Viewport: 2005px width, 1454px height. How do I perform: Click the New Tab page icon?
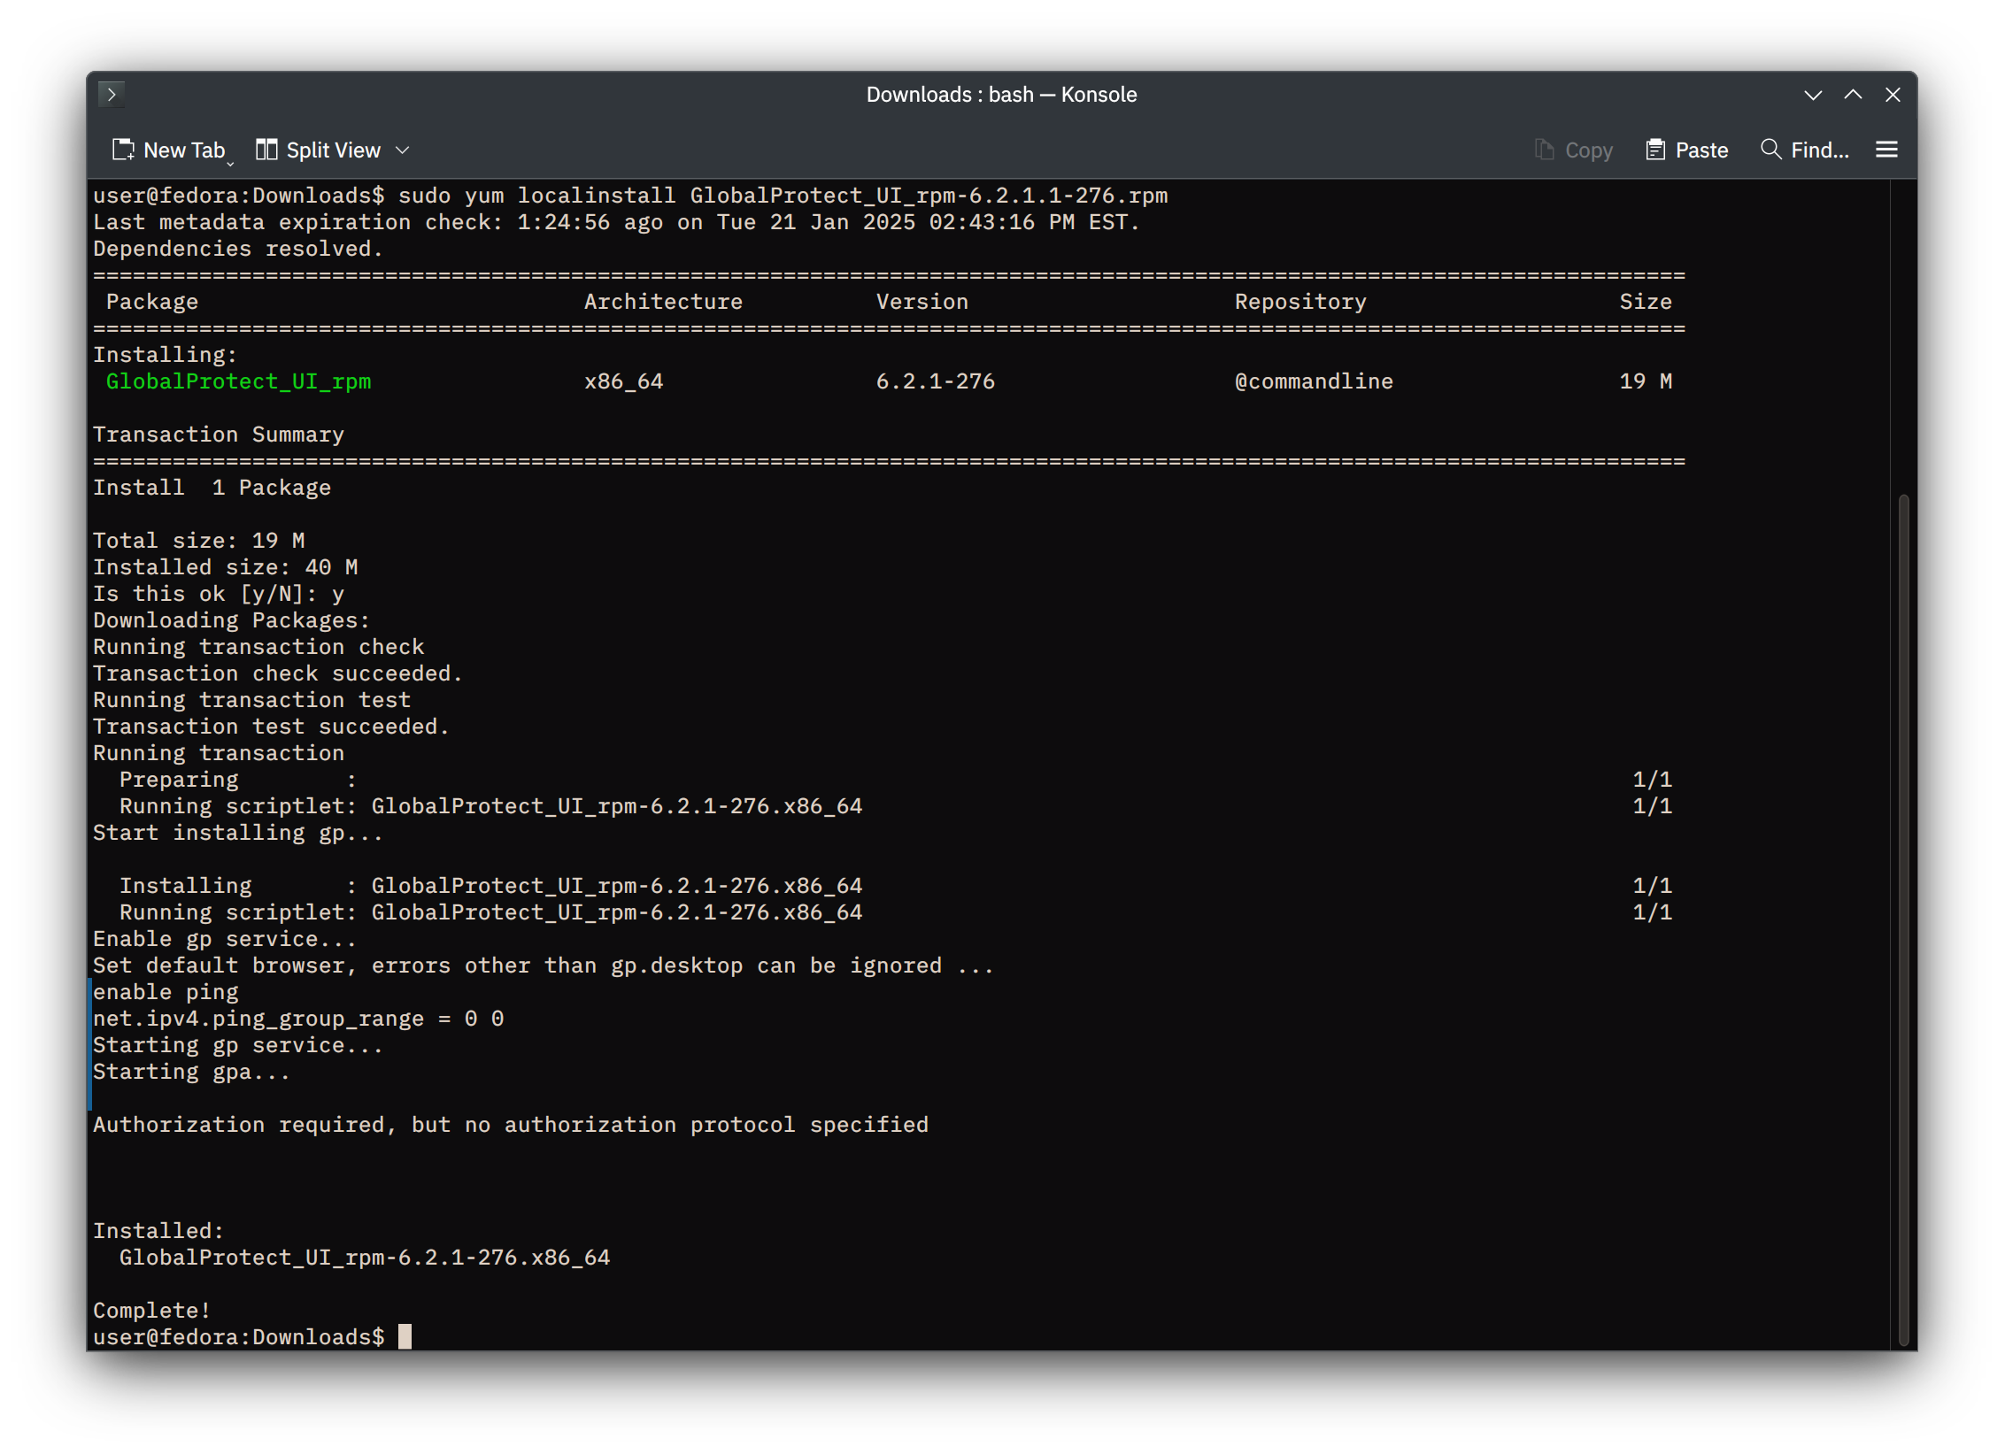point(123,150)
